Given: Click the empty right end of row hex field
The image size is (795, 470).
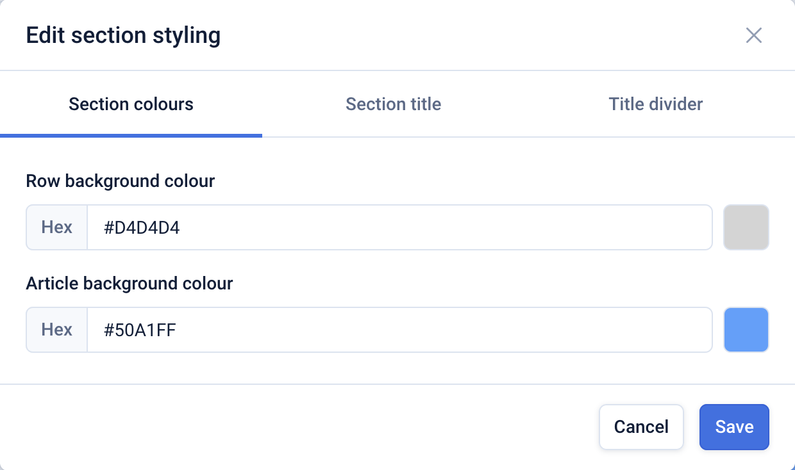Looking at the screenshot, I should pos(673,227).
